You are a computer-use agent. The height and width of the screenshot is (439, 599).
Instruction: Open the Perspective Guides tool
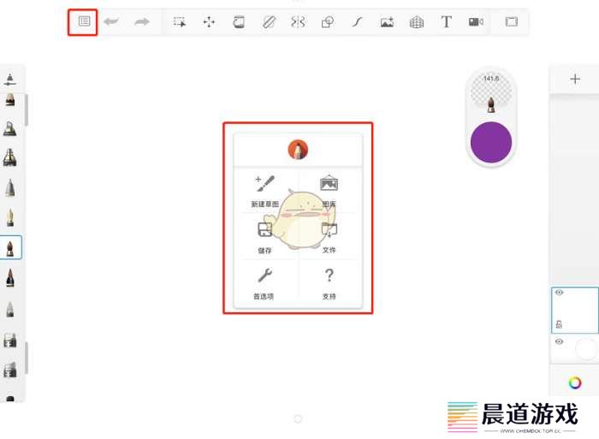click(x=416, y=22)
